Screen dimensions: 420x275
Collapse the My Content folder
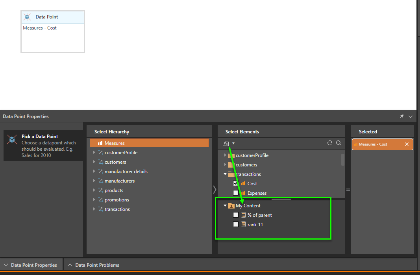225,206
